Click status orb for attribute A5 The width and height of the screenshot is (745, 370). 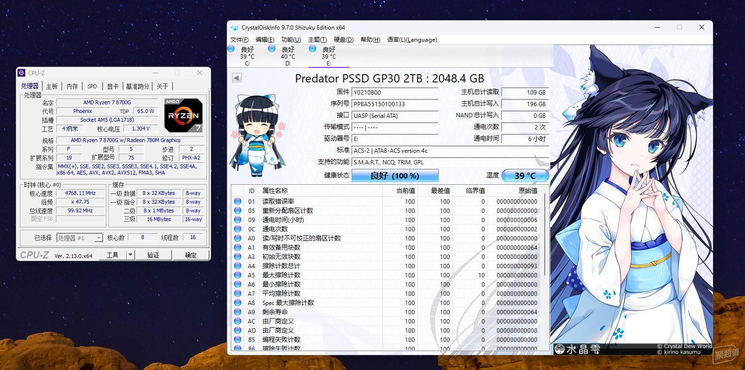(x=238, y=275)
